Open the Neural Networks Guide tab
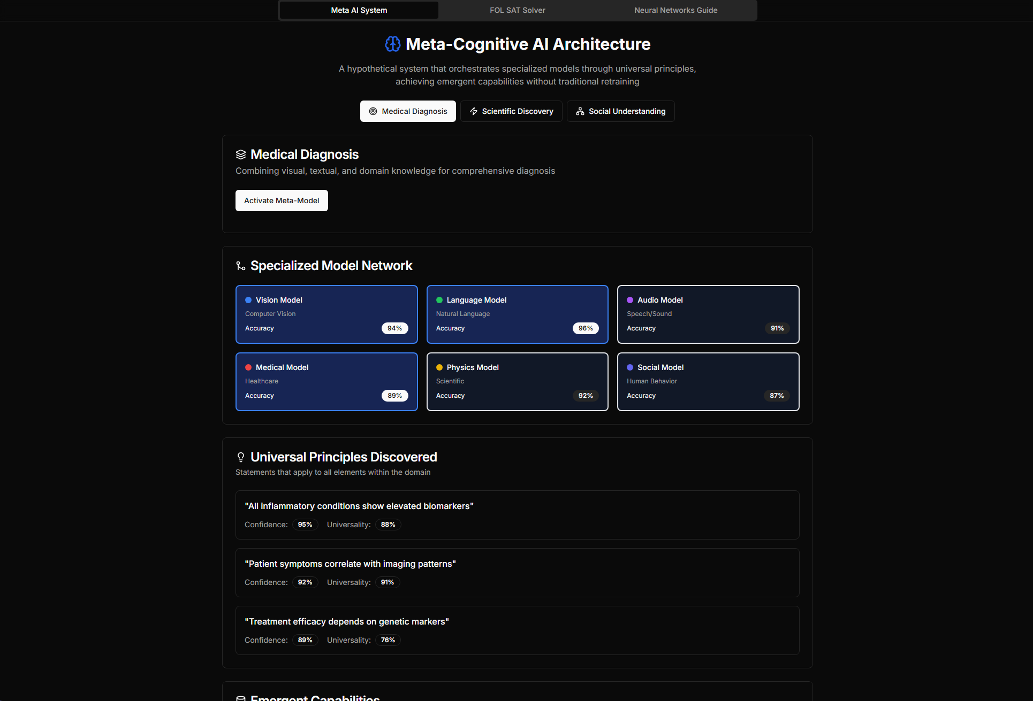The width and height of the screenshot is (1033, 701). point(675,10)
